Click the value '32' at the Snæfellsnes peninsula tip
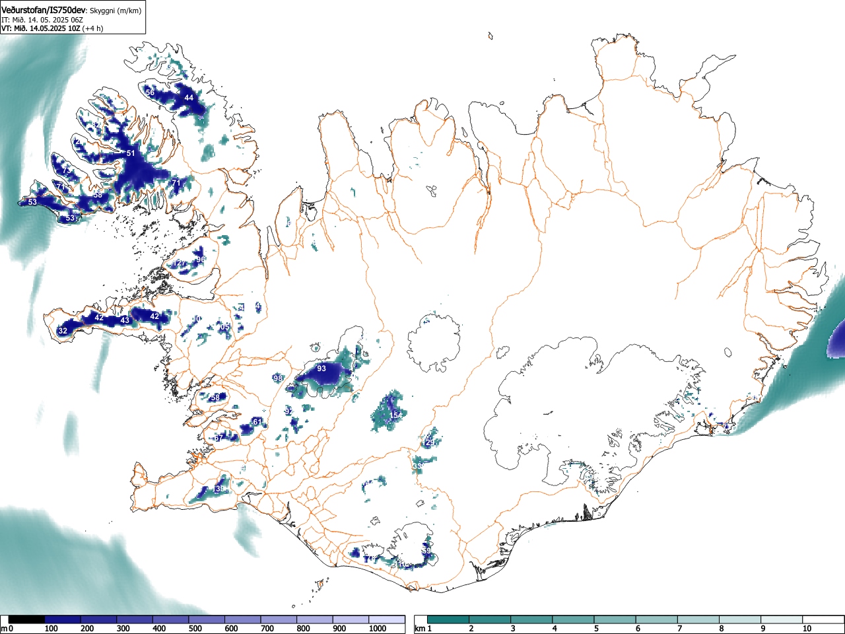The image size is (845, 634). click(63, 330)
